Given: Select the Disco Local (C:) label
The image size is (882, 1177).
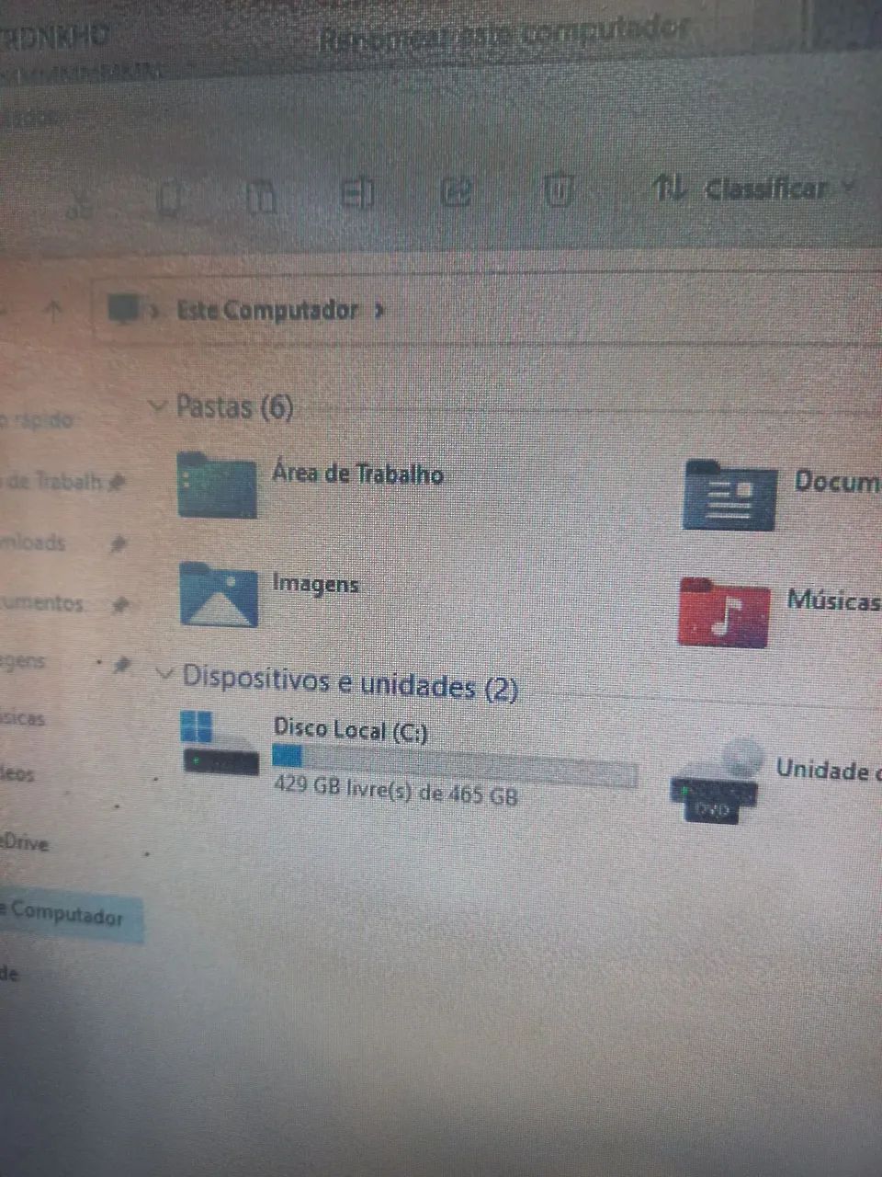Looking at the screenshot, I should point(351,730).
